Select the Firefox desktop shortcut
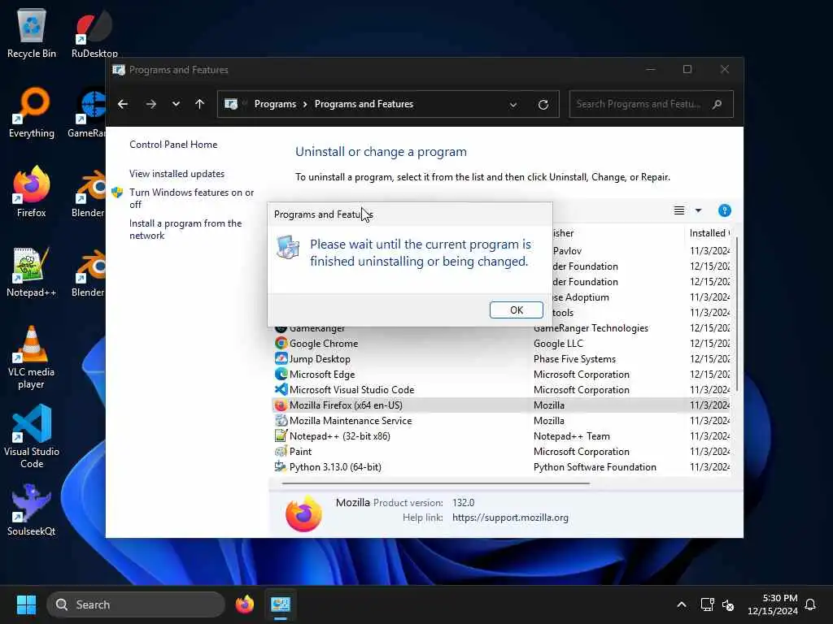This screenshot has width=833, height=624. pyautogui.click(x=32, y=192)
